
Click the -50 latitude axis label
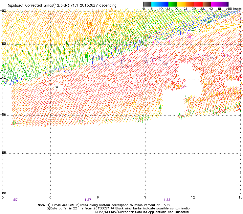pos(3,11)
